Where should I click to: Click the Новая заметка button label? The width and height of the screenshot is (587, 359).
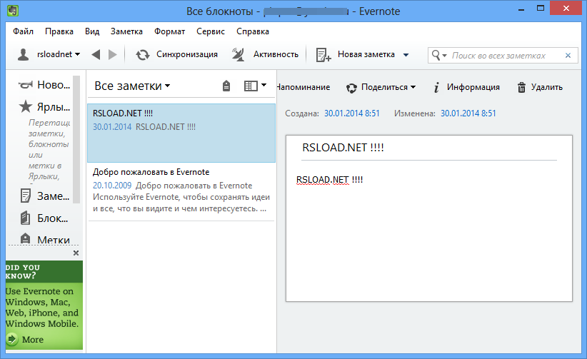click(366, 54)
